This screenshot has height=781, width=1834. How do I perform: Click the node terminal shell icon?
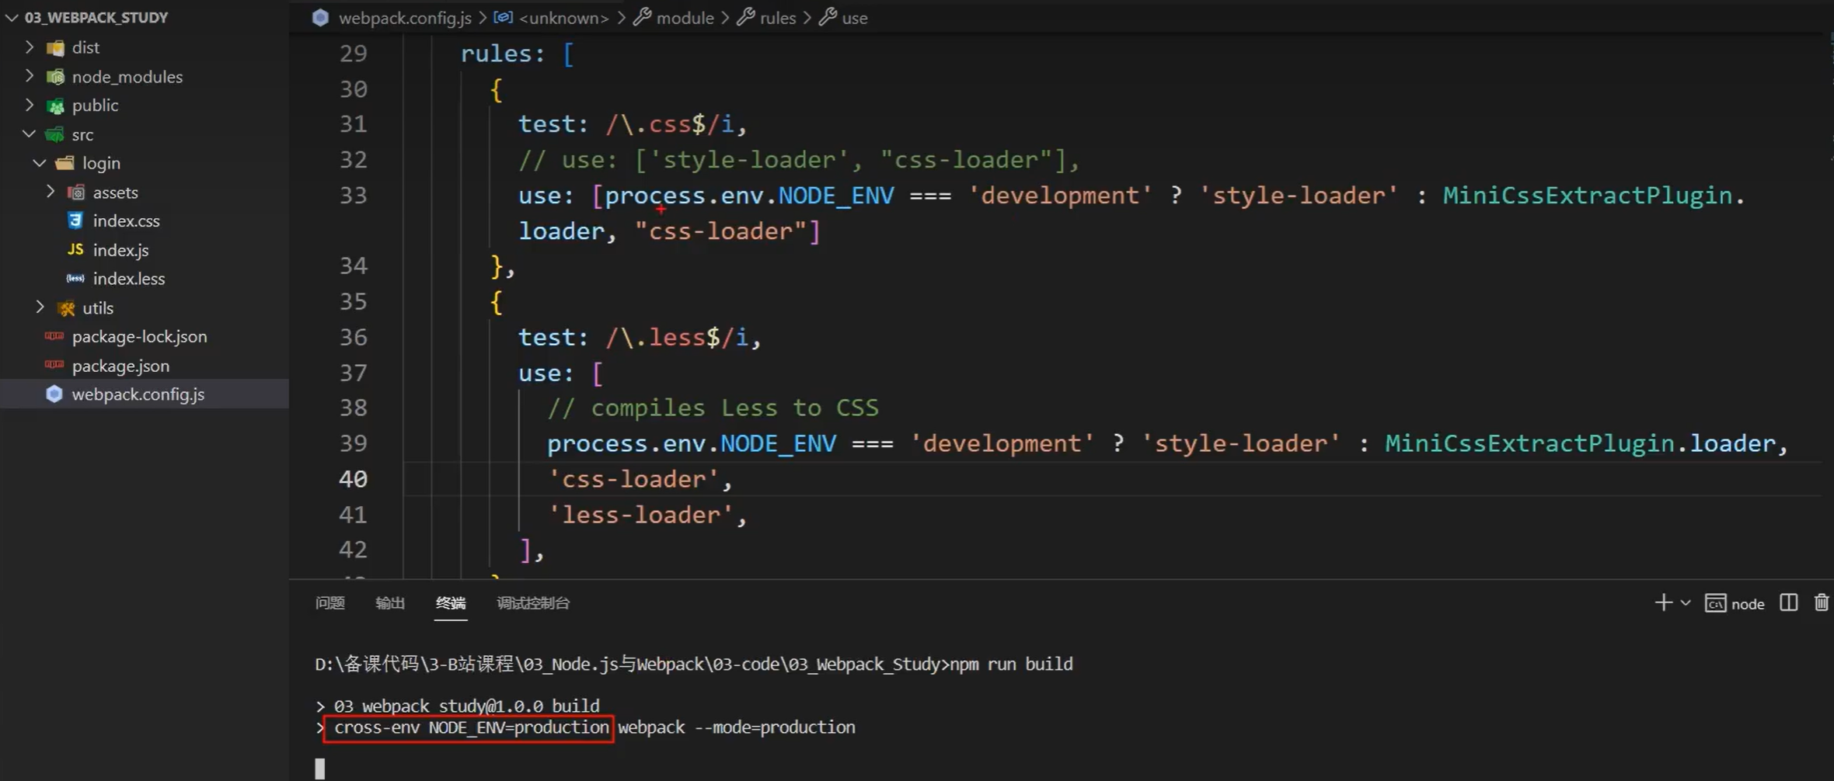pos(1715,603)
